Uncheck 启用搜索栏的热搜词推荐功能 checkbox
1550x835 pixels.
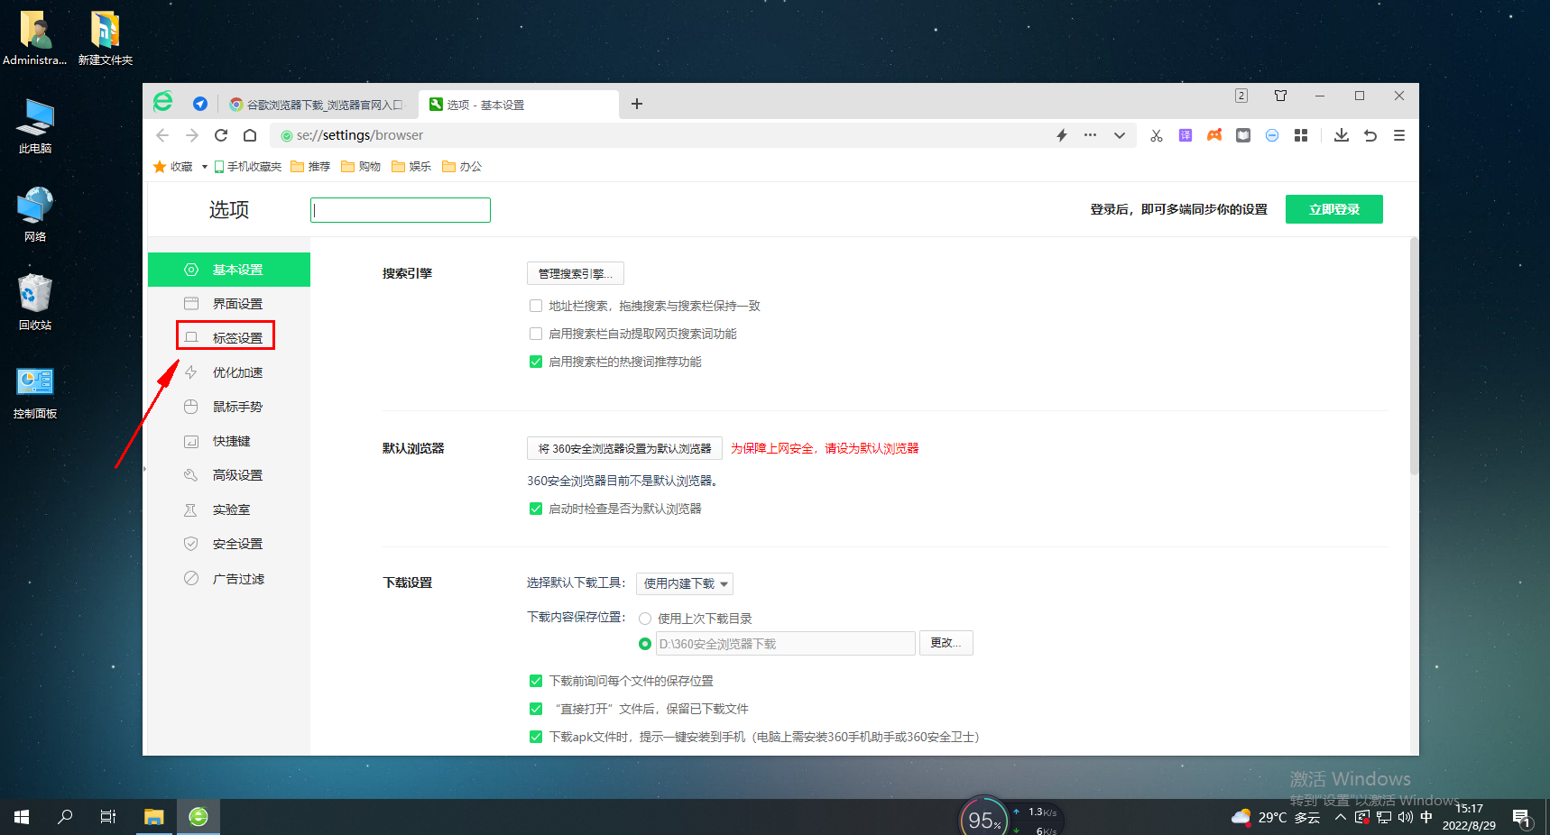[536, 362]
